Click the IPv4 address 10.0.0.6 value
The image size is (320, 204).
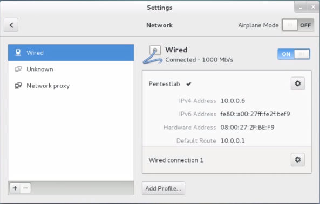pyautogui.click(x=233, y=101)
